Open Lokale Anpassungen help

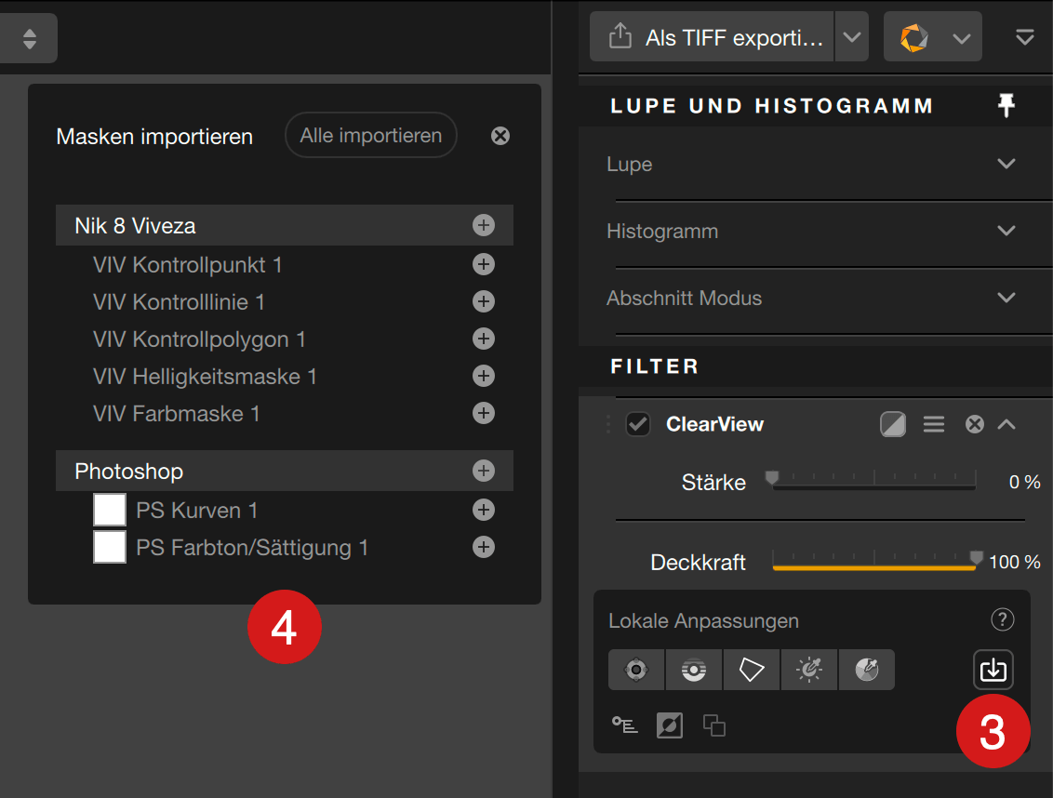1002,619
